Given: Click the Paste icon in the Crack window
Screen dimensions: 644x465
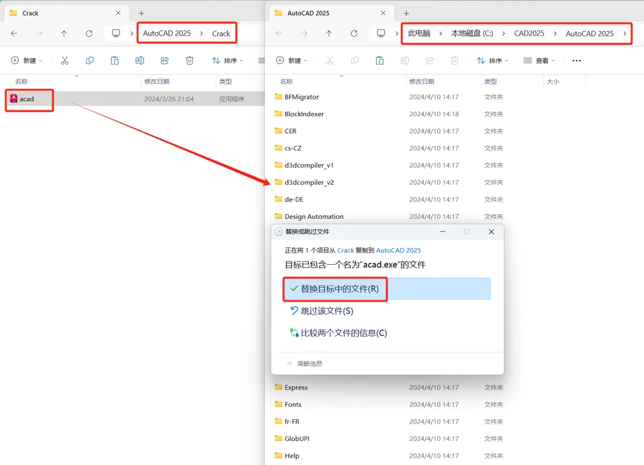Looking at the screenshot, I should coord(114,60).
